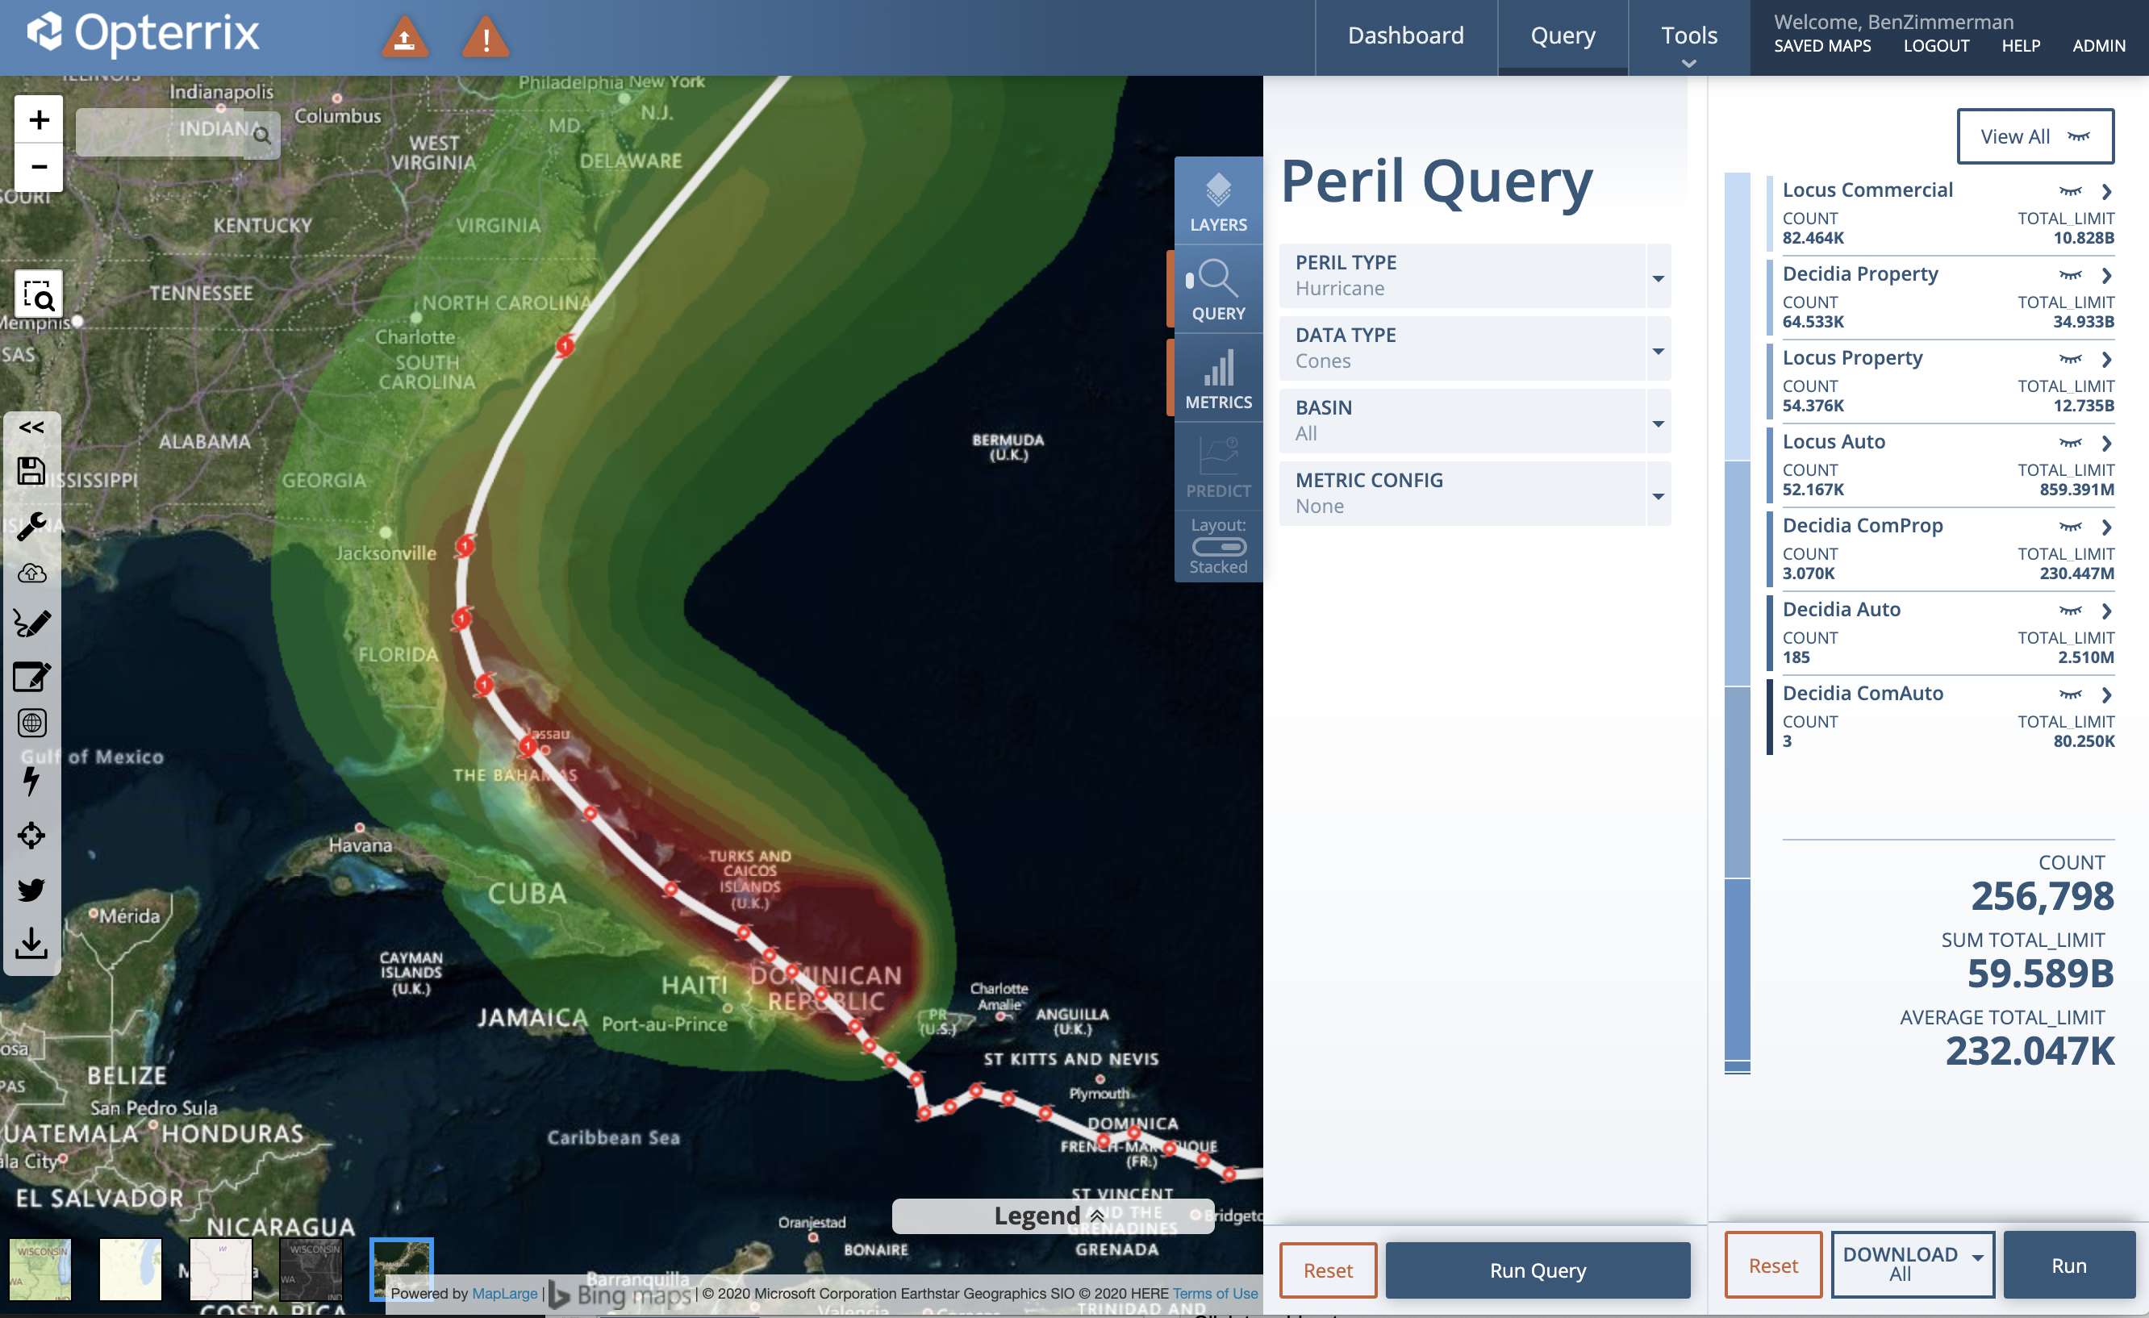The image size is (2149, 1318).
Task: Open the MapLarge link
Action: pyautogui.click(x=504, y=1293)
